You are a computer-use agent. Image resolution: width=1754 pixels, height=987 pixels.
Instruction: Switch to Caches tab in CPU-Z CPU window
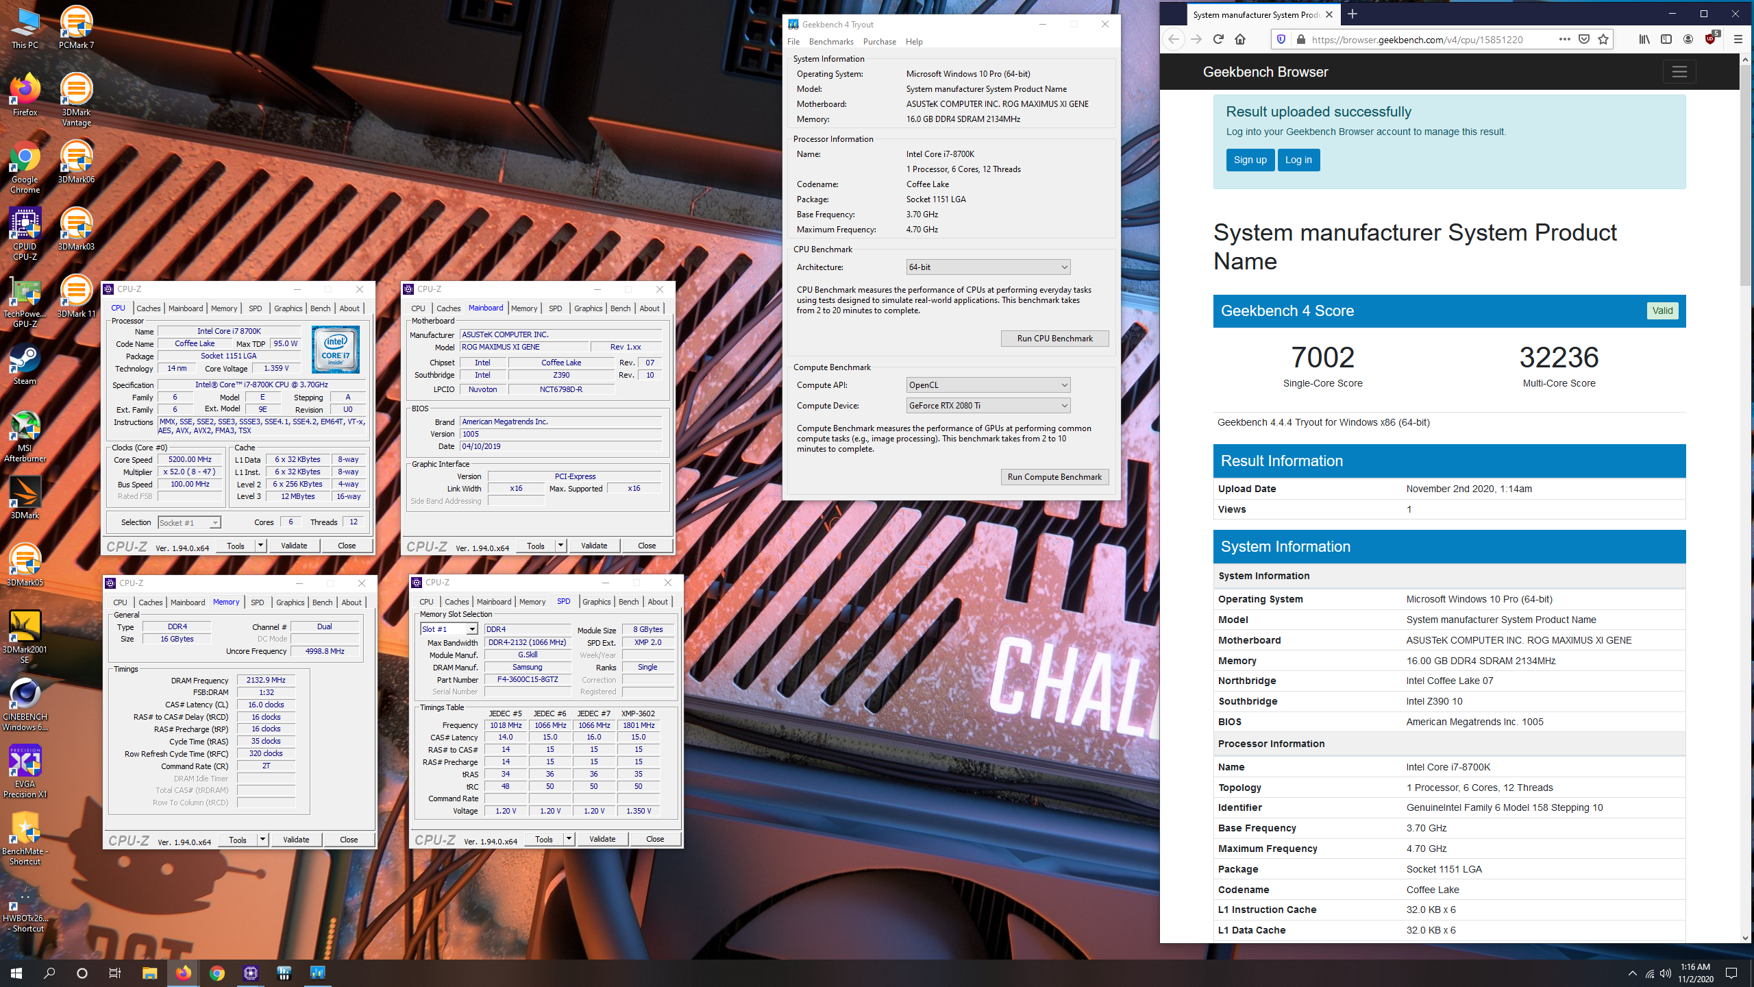pyautogui.click(x=148, y=308)
